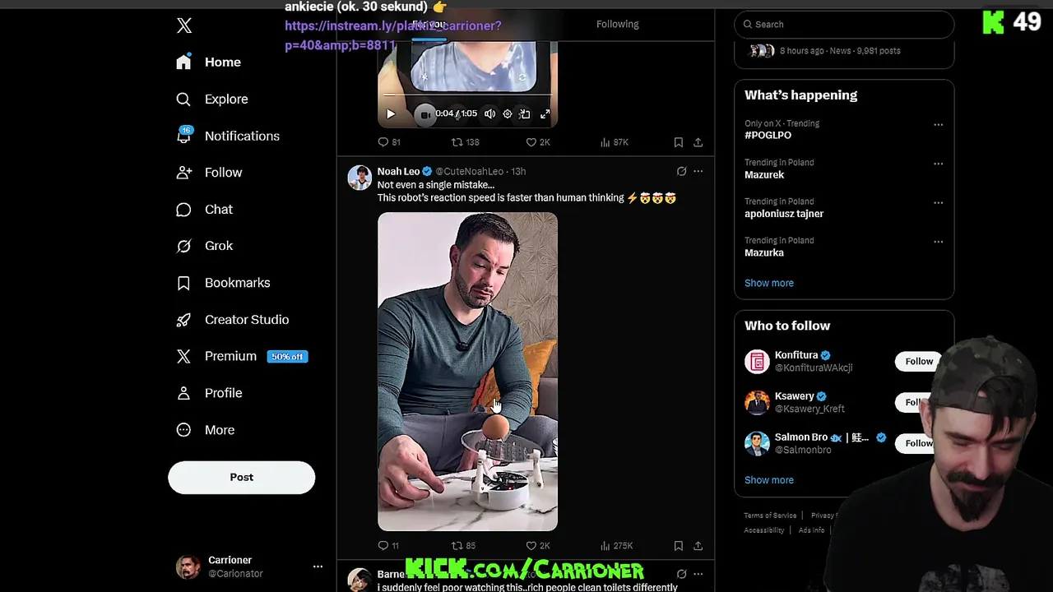Click the X logo icon
This screenshot has height=592, width=1053.
click(x=184, y=25)
